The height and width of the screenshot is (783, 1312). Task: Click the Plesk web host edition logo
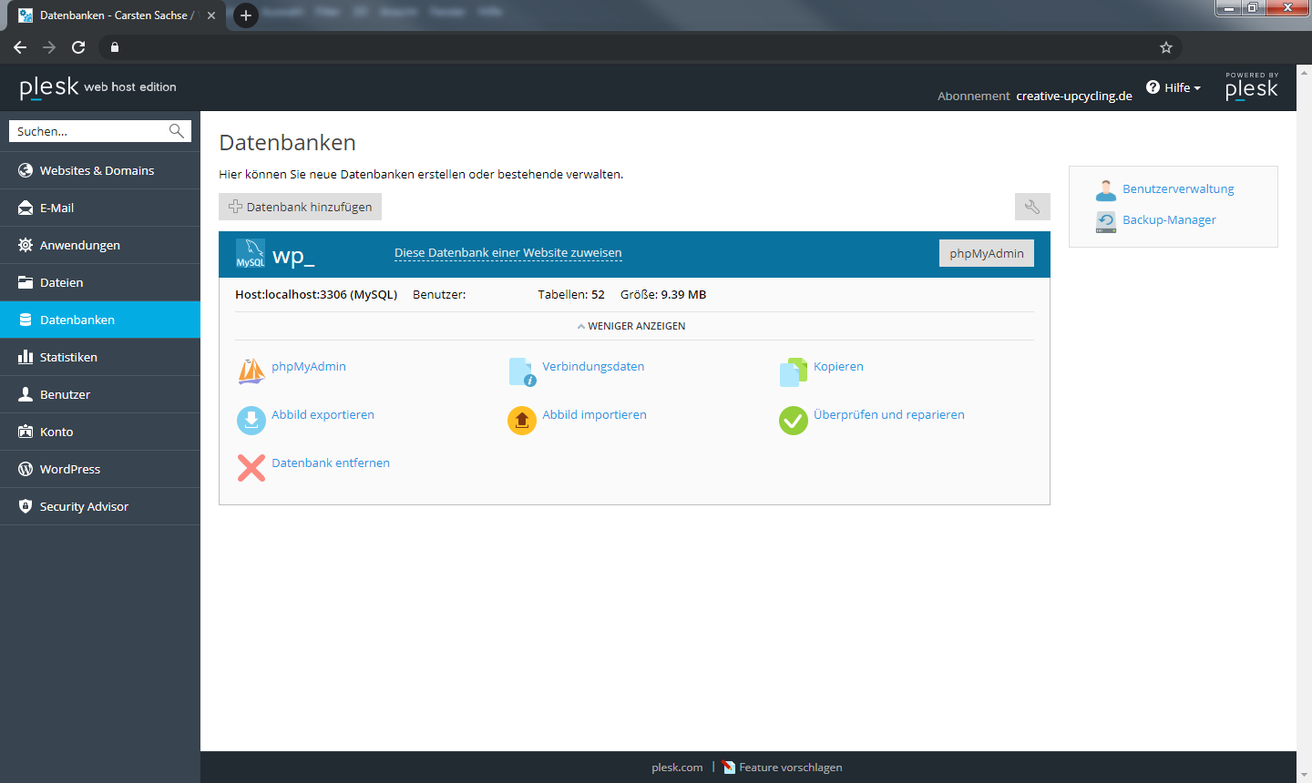click(98, 87)
